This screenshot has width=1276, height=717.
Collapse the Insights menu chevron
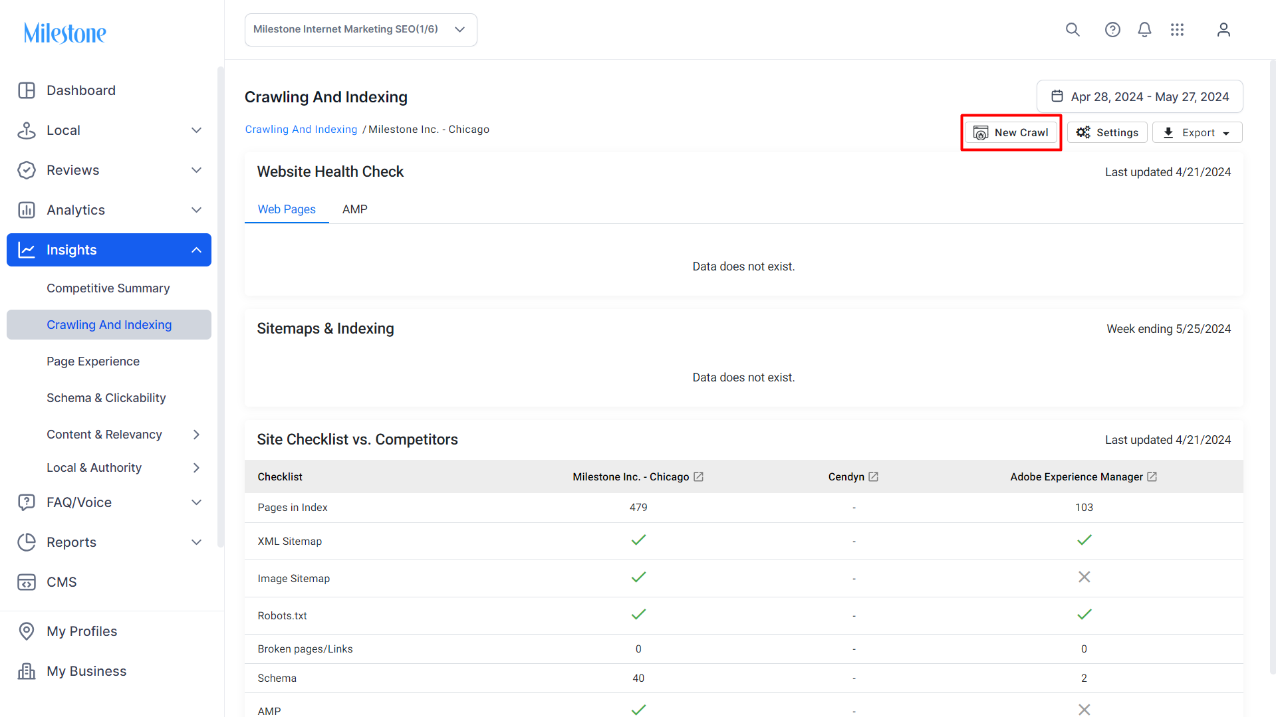point(196,250)
